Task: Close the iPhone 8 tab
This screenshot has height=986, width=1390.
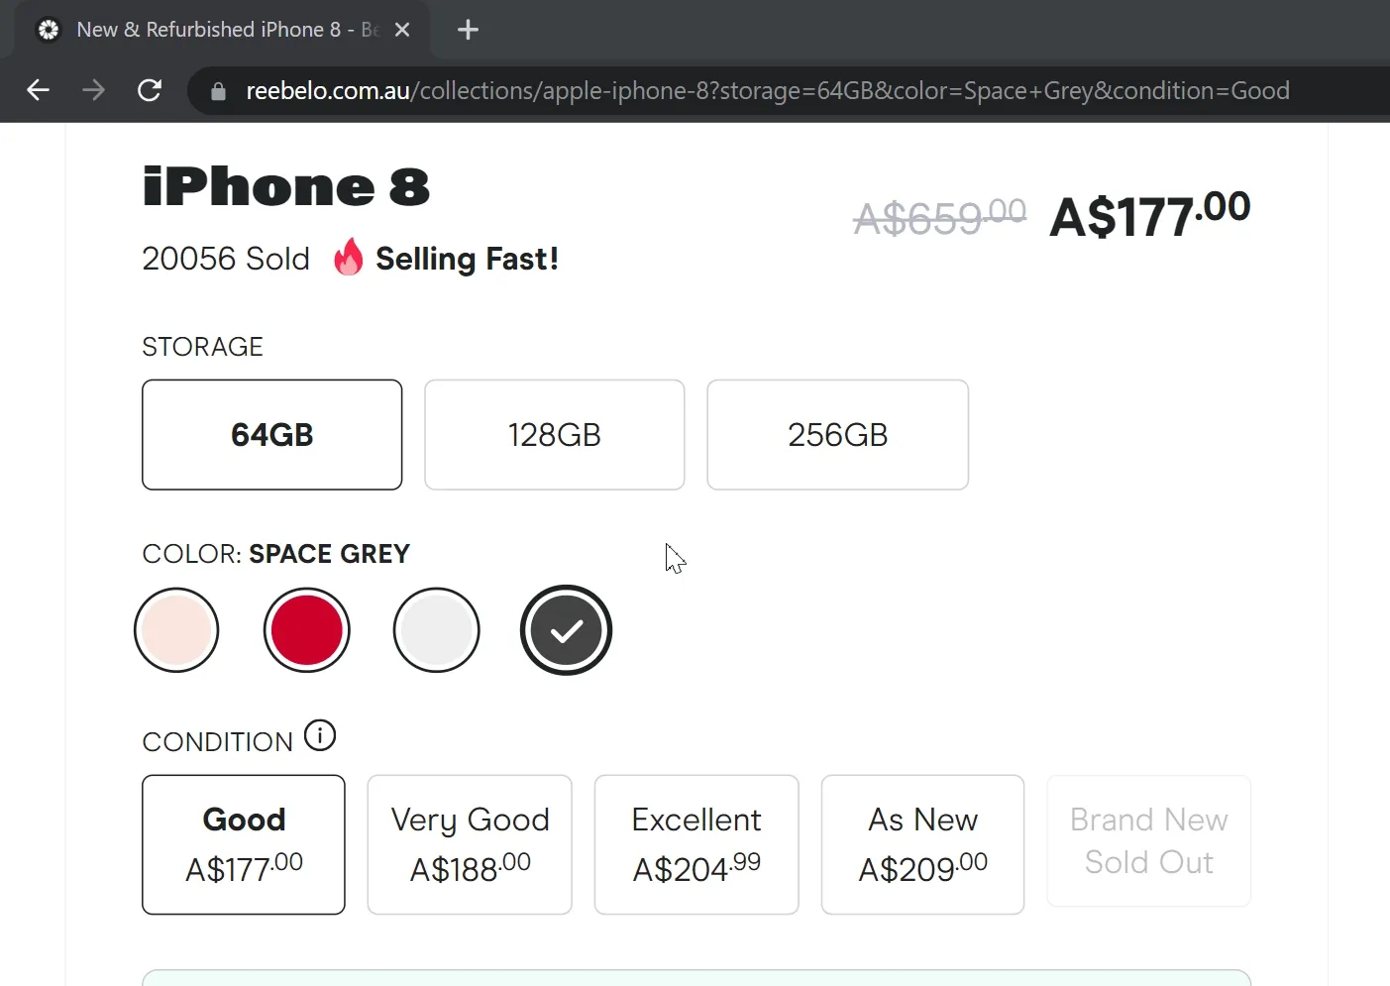Action: [401, 30]
